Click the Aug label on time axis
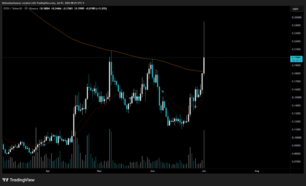 click(257, 171)
